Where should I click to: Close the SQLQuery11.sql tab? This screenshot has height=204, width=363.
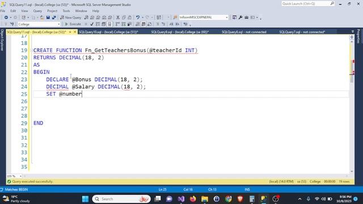[x=75, y=32]
